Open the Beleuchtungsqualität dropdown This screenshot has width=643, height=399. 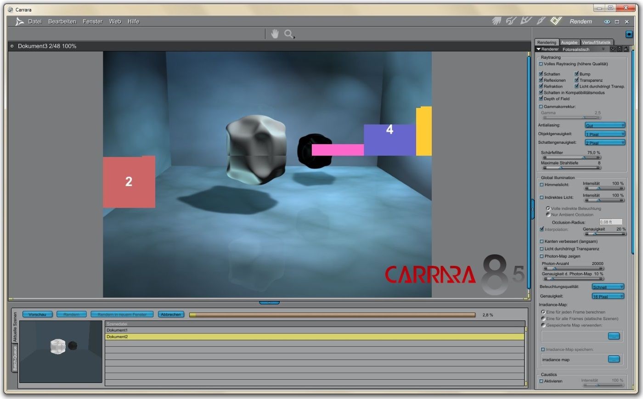[608, 287]
